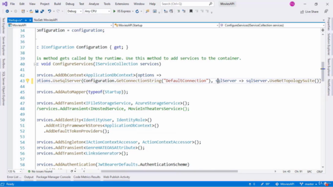Open File using the folder icon

[31, 11]
